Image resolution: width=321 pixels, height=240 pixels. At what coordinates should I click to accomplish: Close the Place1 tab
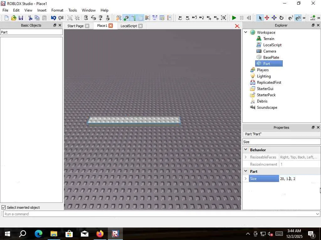tap(111, 26)
